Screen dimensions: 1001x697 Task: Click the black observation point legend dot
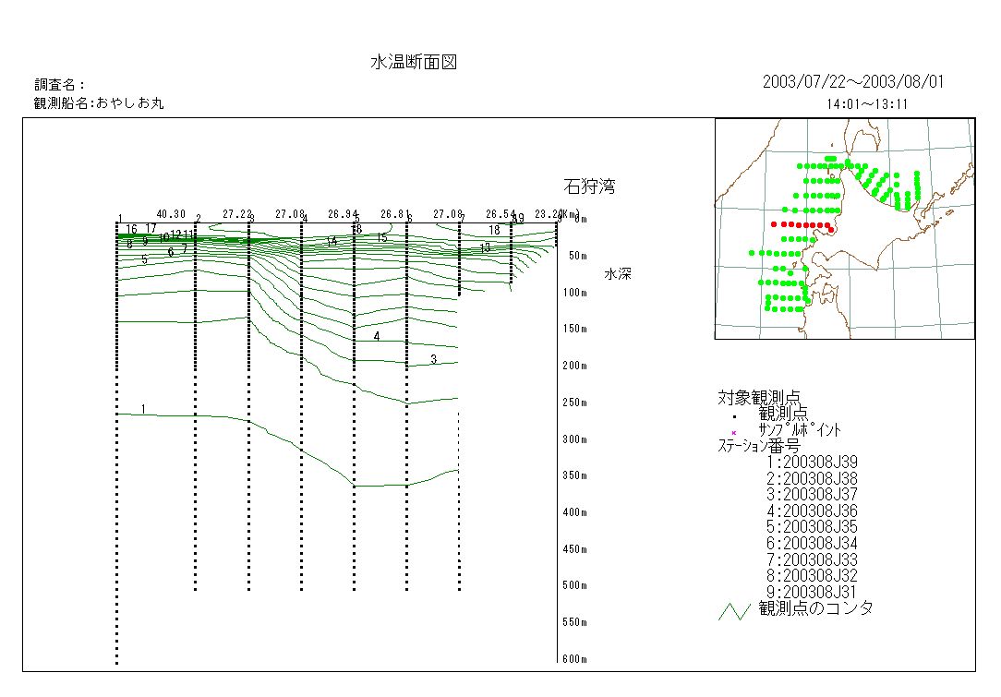(x=733, y=415)
